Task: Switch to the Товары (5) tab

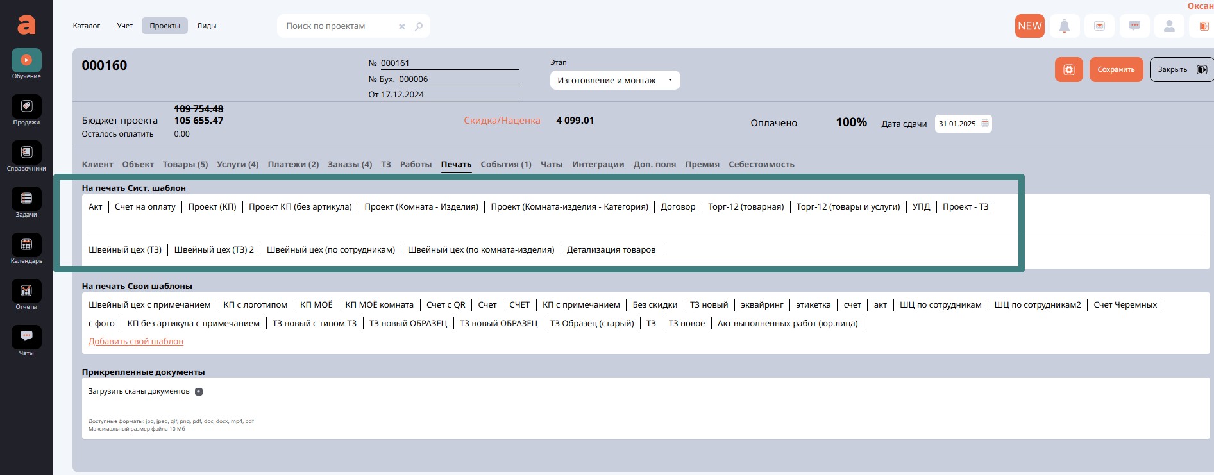Action: [x=185, y=165]
